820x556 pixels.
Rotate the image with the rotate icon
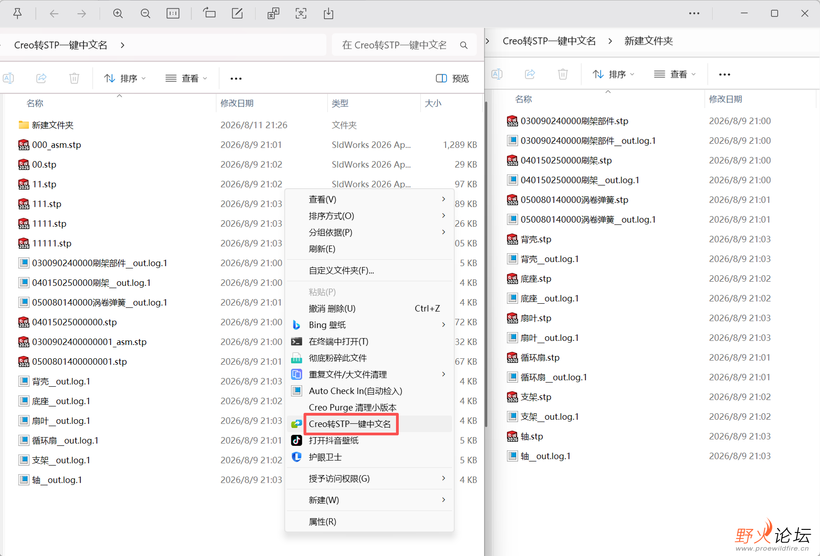pos(209,13)
